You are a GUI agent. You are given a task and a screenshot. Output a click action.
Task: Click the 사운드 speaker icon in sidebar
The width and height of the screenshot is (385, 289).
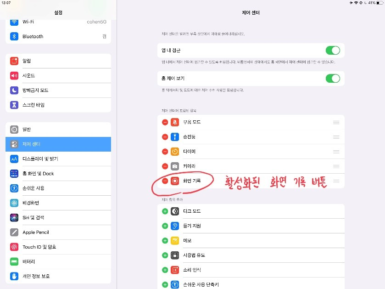coord(14,75)
